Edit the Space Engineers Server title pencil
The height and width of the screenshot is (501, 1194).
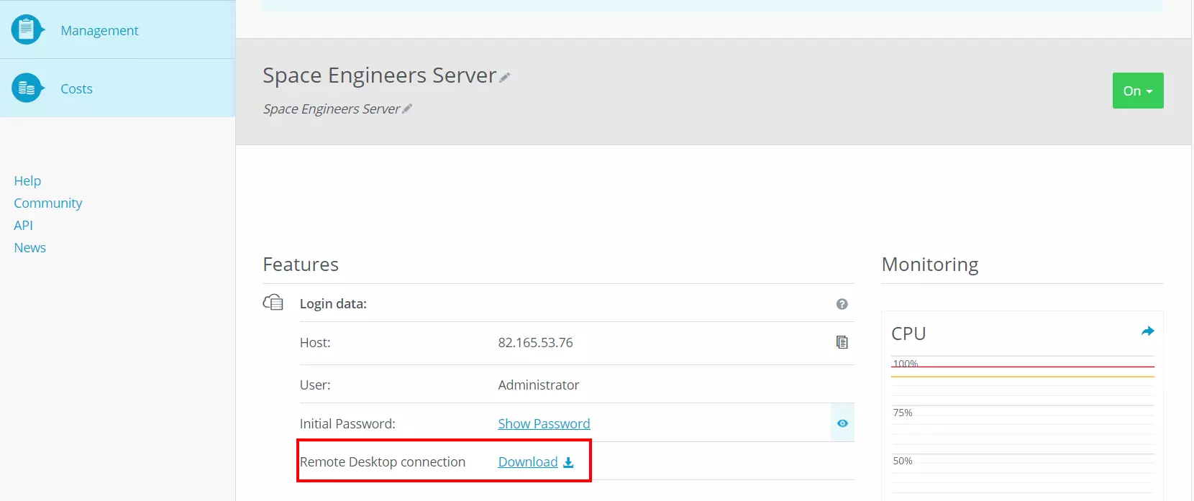click(x=505, y=78)
